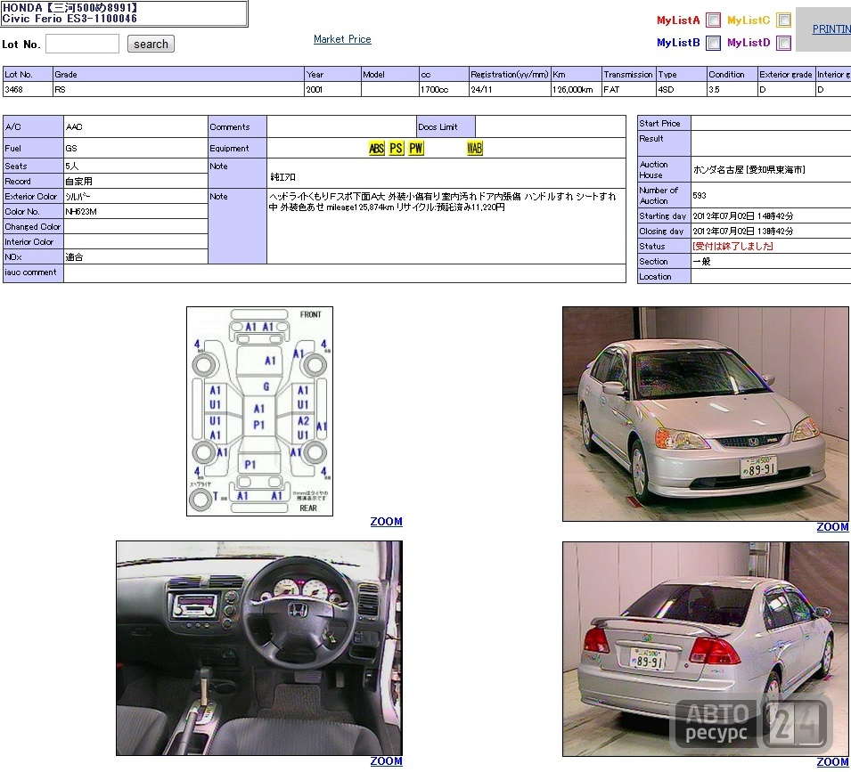Tick the MyListB checkbox
This screenshot has height=772, width=851.
point(713,43)
